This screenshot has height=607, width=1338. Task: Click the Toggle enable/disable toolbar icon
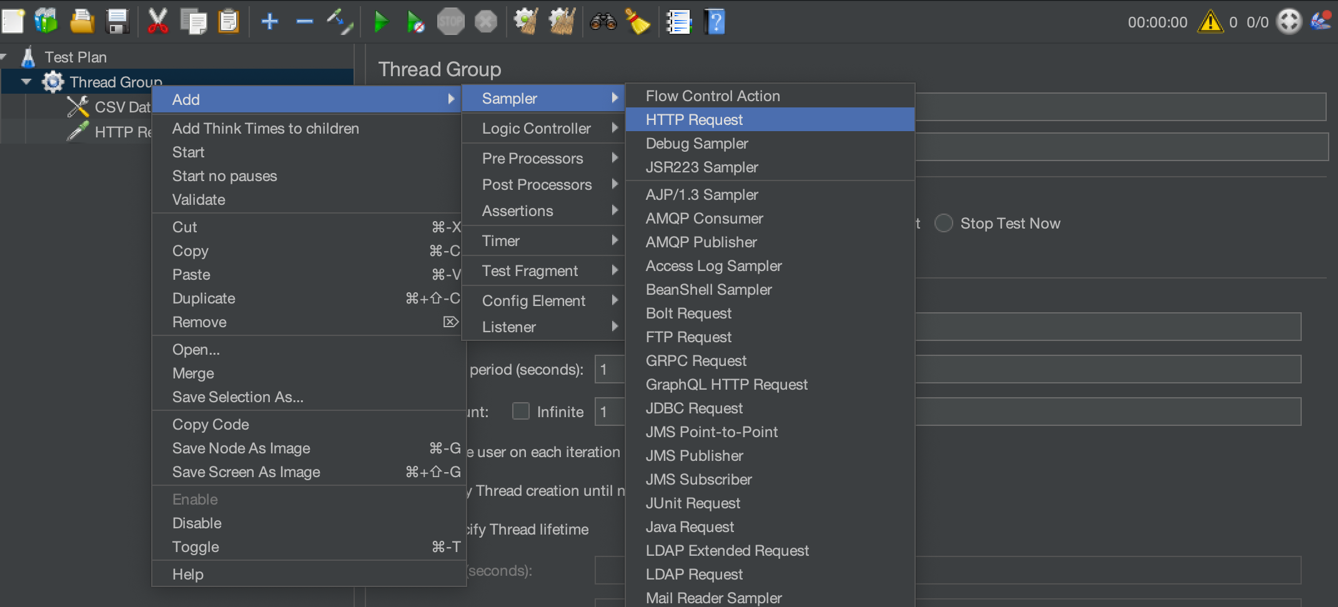[x=340, y=22]
